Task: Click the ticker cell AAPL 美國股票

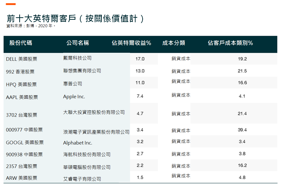Action: click(x=22, y=97)
